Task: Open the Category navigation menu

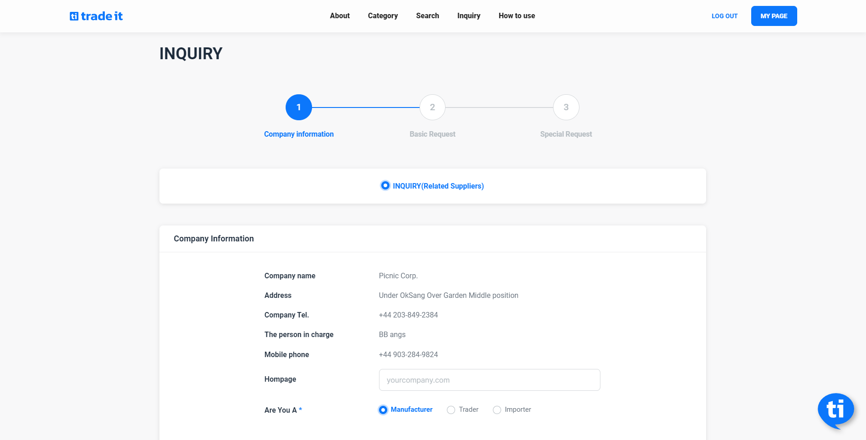Action: coord(383,16)
